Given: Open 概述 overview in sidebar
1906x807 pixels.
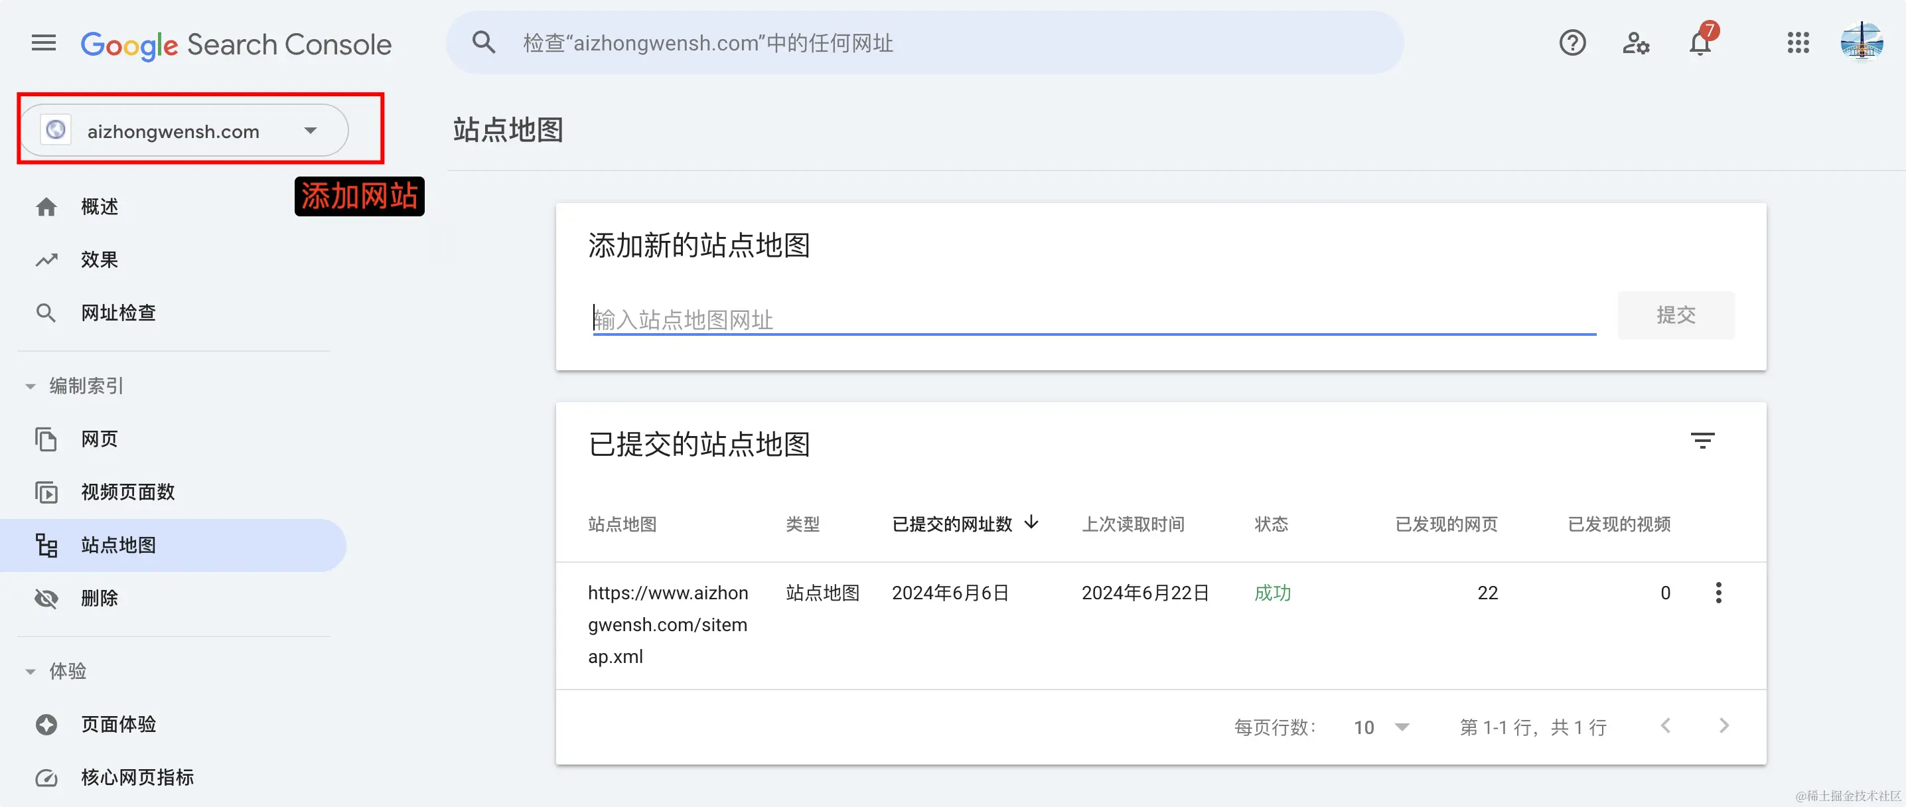Looking at the screenshot, I should coord(99,206).
